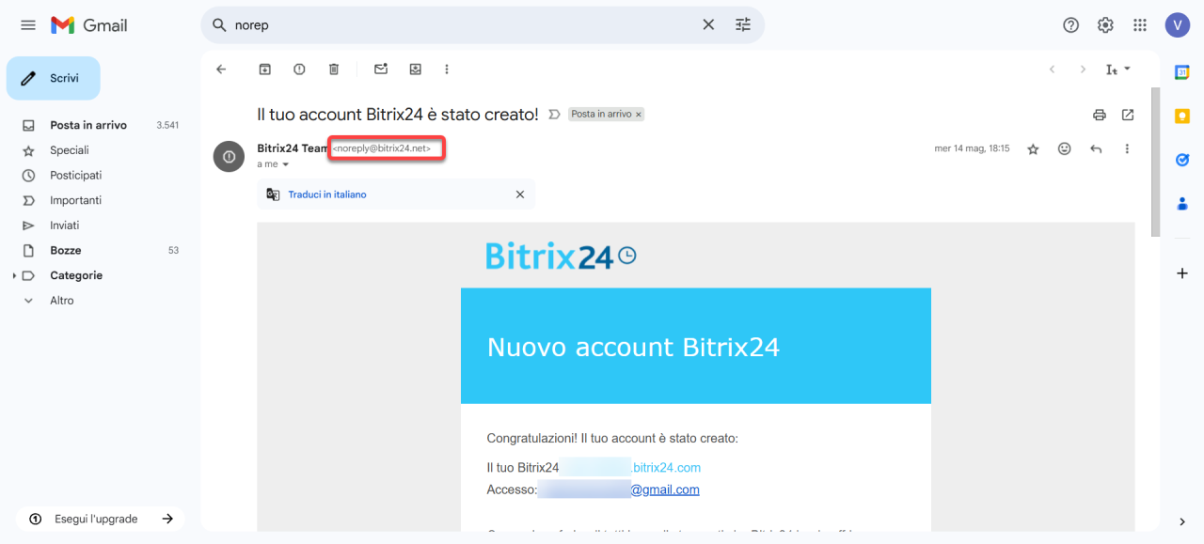Add an emoji reaction
The image size is (1204, 544).
point(1064,148)
